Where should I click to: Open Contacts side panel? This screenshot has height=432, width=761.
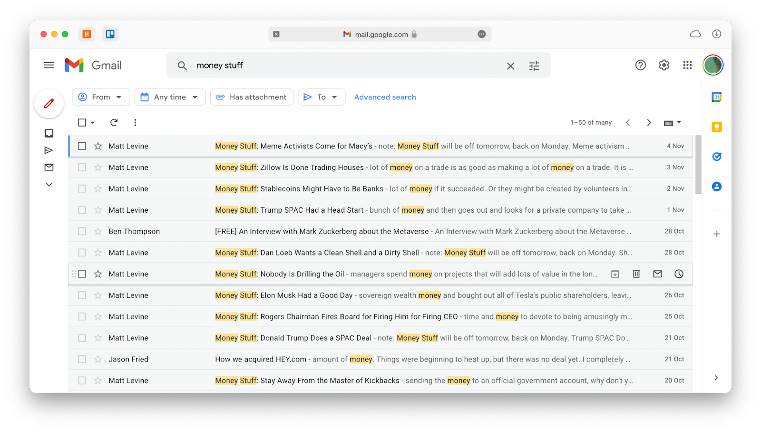point(717,187)
